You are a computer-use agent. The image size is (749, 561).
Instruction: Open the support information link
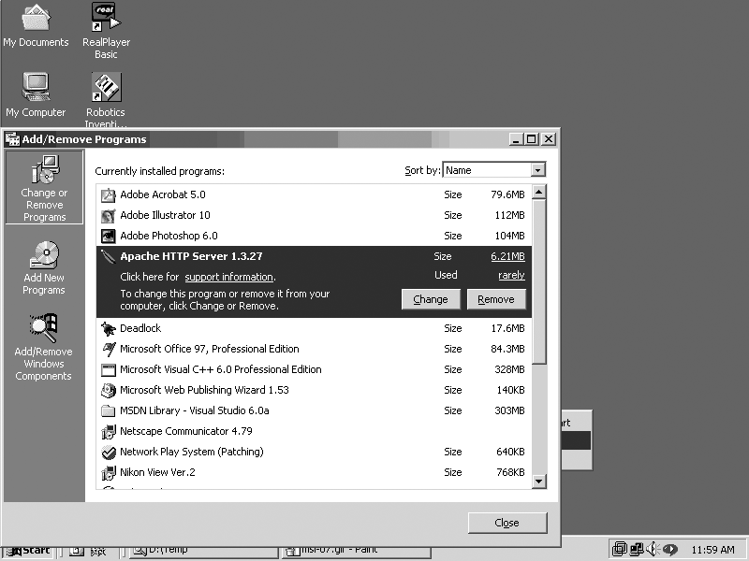pyautogui.click(x=229, y=277)
